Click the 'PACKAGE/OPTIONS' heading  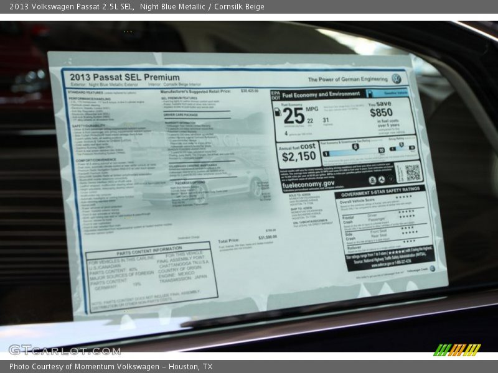tap(190, 183)
